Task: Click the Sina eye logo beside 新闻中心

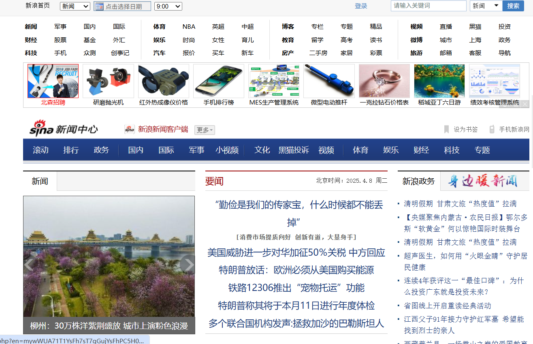Action: coord(41,128)
